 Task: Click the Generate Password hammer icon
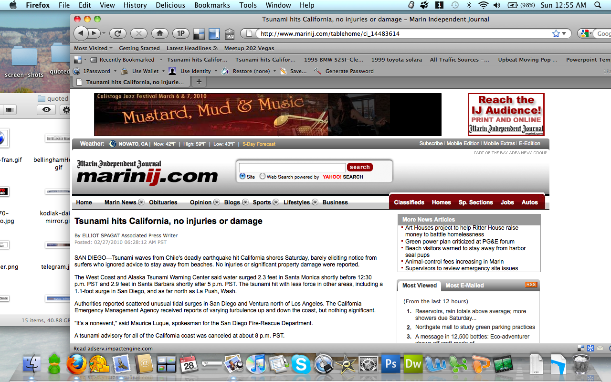pyautogui.click(x=317, y=71)
